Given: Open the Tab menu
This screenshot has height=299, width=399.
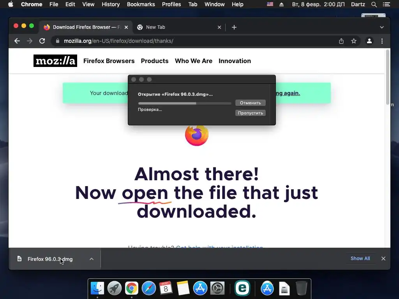Looking at the screenshot, I should 193,4.
